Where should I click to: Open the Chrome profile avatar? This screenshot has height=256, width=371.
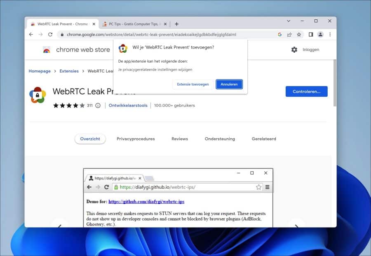[320, 35]
